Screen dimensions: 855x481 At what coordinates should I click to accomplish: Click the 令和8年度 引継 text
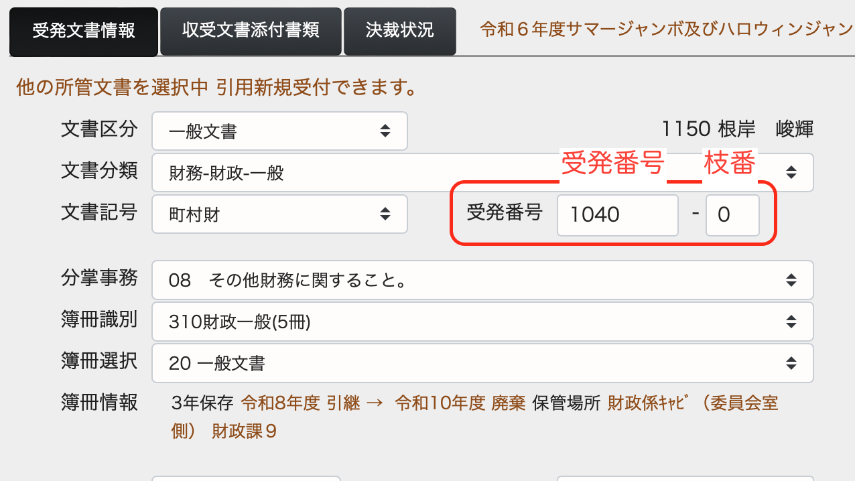(300, 403)
